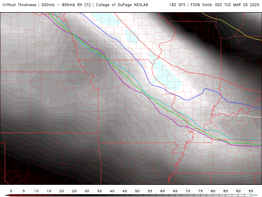Click the colorbar label "50"

137,191
